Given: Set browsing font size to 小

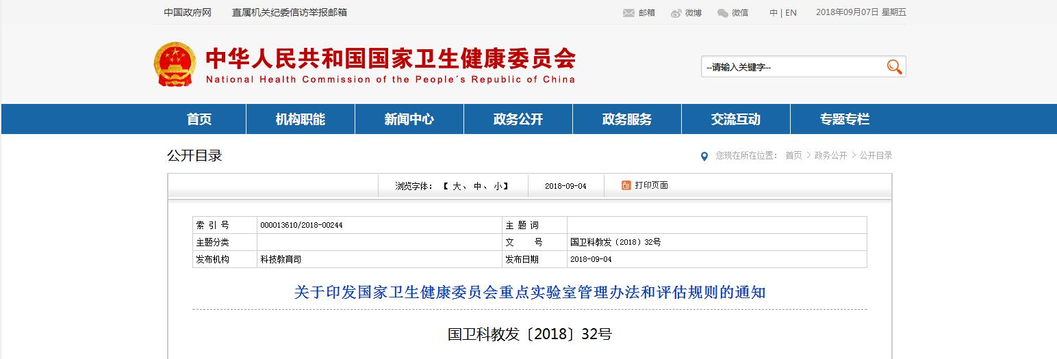Looking at the screenshot, I should pyautogui.click(x=497, y=186).
